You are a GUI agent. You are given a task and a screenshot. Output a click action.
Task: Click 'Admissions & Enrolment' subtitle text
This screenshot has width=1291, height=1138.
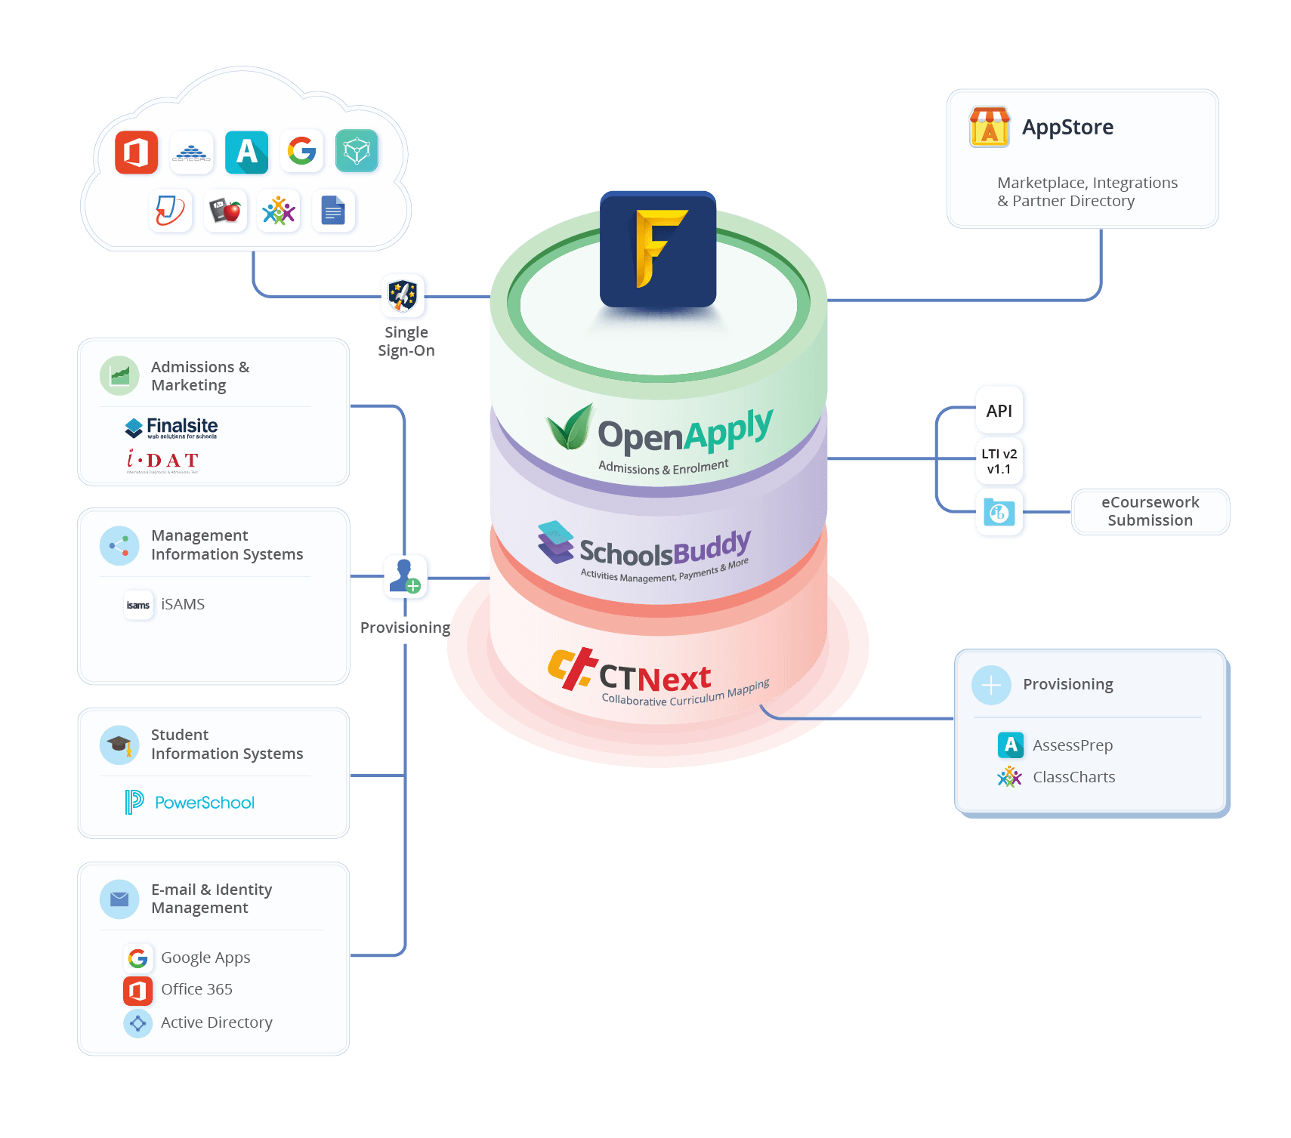click(663, 467)
